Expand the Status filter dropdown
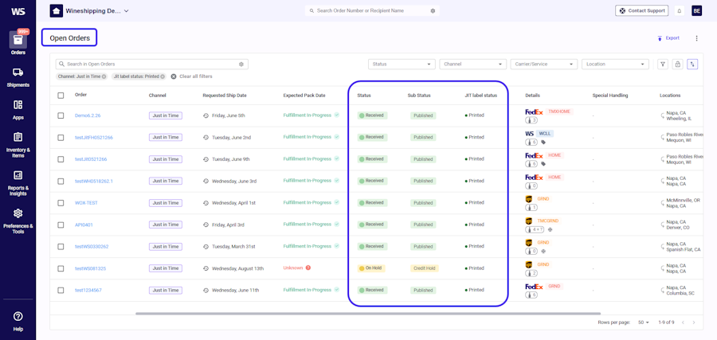Image resolution: width=717 pixels, height=340 pixels. [x=402, y=64]
